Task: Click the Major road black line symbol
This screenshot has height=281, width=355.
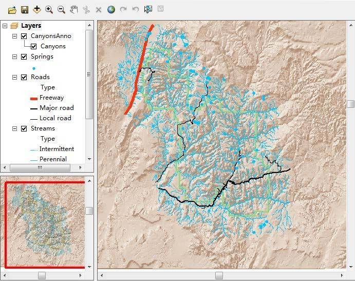Action: (x=34, y=109)
